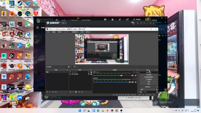Open source properties gear in sources toolbar

point(76,92)
